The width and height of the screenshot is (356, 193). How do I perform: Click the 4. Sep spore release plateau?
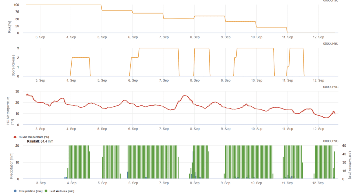coord(81,57)
